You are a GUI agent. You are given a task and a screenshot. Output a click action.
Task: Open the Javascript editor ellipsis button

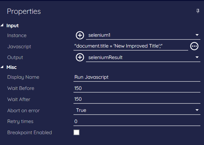[194, 46]
